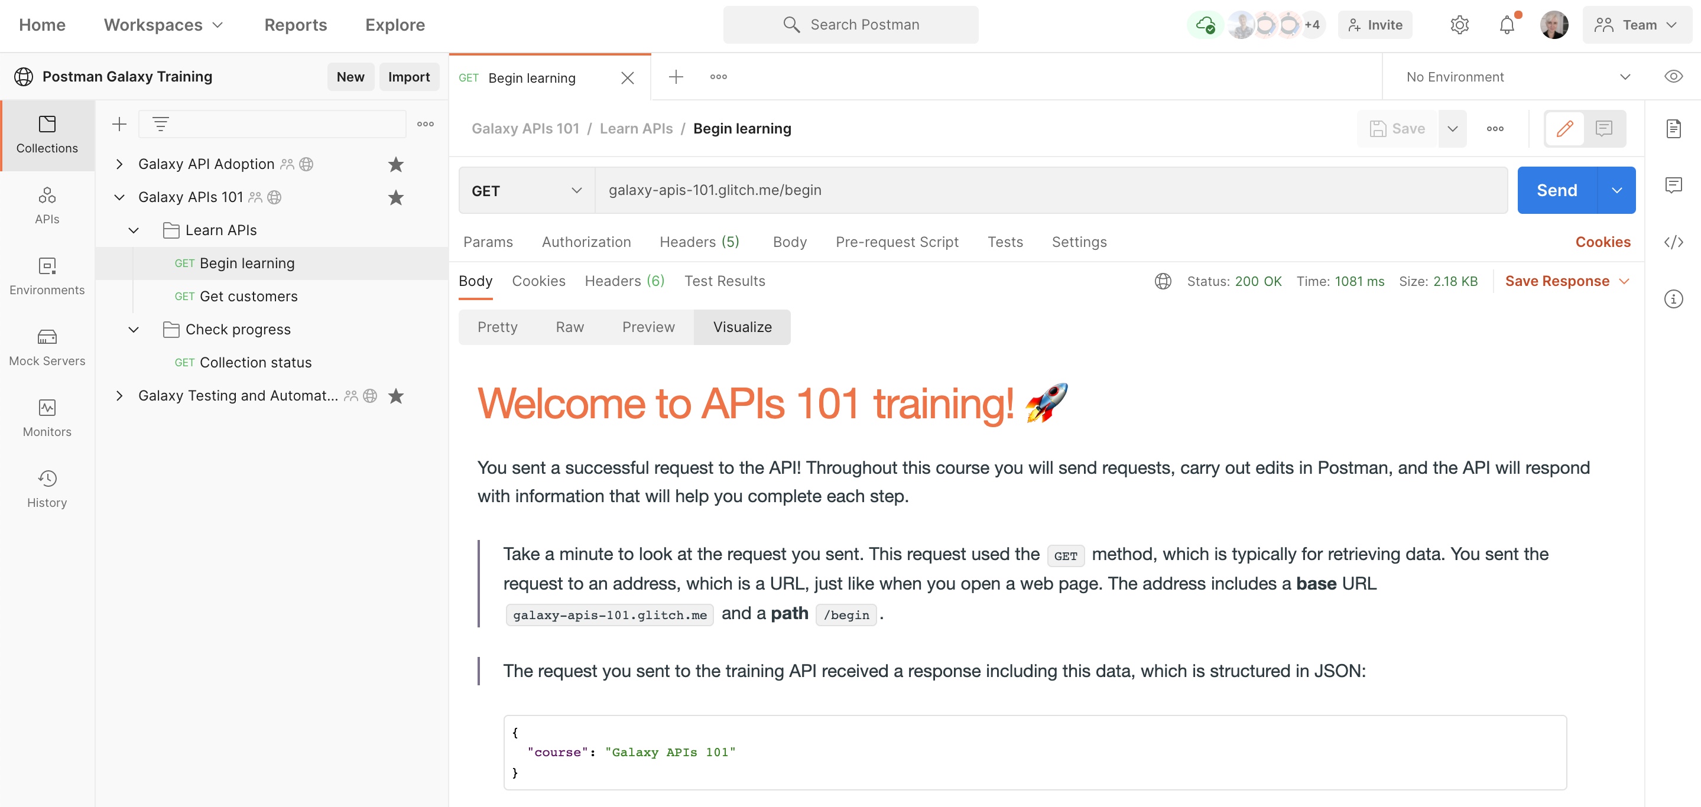Click the request URL input field
Image resolution: width=1701 pixels, height=807 pixels.
[x=1051, y=191]
